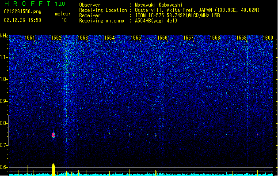The height and width of the screenshot is (176, 278).
Task: Click the 1.0 kHz frequency axis label
Action: [x=4, y=79]
